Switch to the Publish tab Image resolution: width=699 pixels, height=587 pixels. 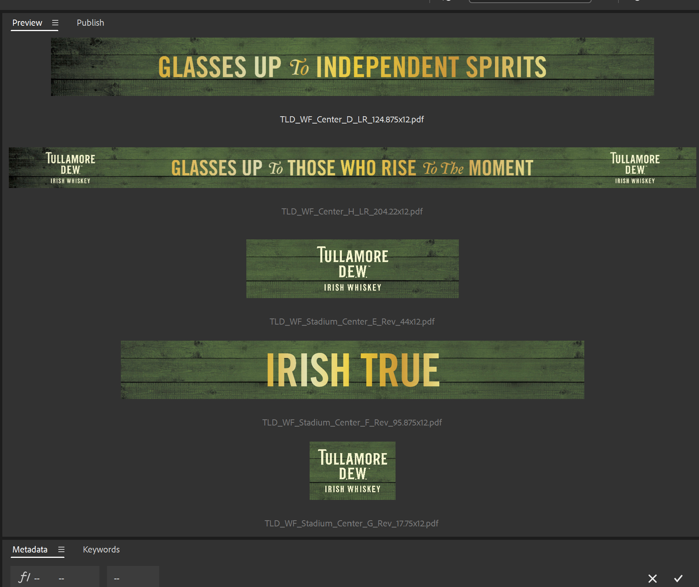point(90,23)
